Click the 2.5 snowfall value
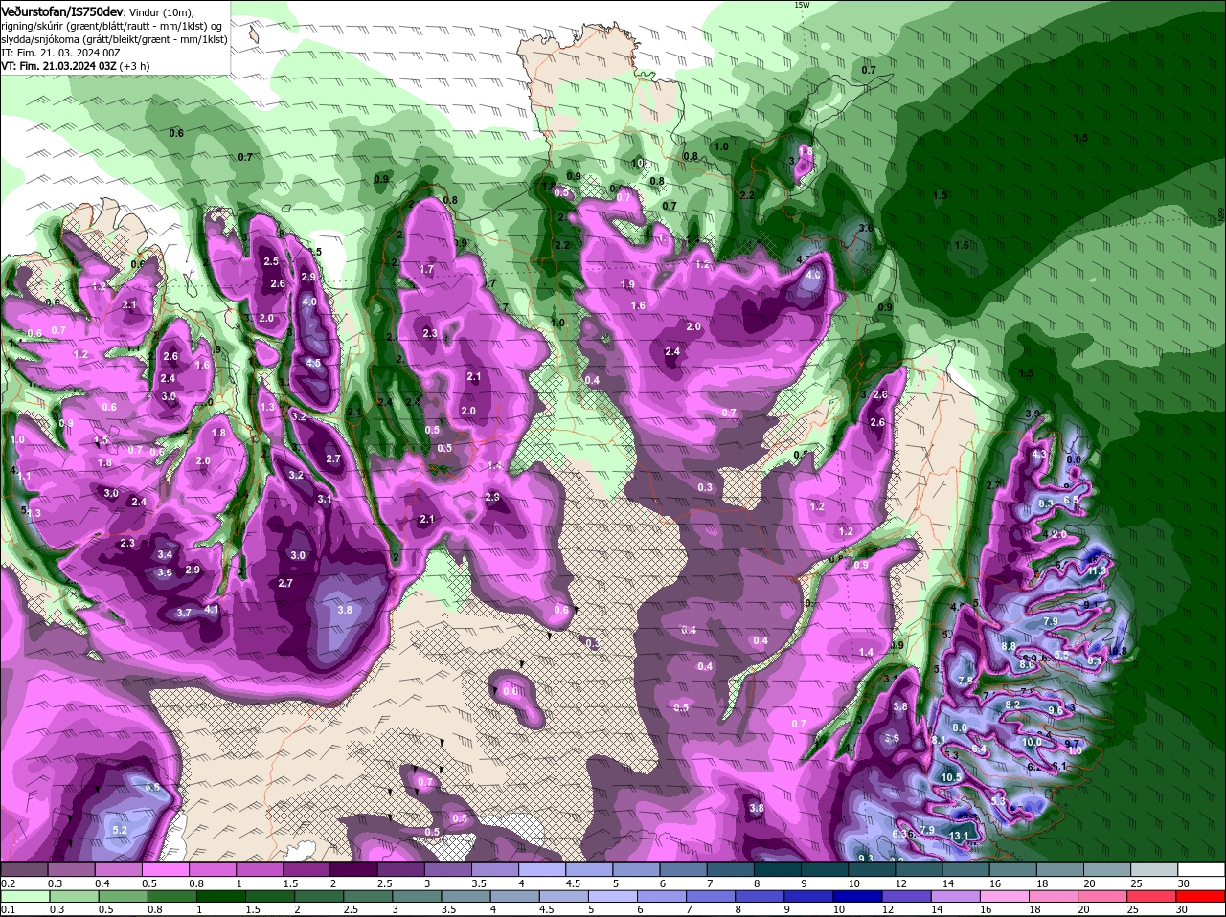This screenshot has height=917, width=1226. [271, 261]
